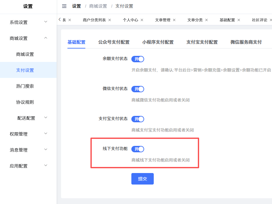272x204 pixels.
Task: Close the 文章管理 tab
Action: point(174,20)
